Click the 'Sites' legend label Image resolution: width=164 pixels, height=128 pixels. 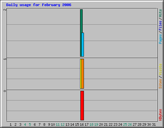[160, 84]
